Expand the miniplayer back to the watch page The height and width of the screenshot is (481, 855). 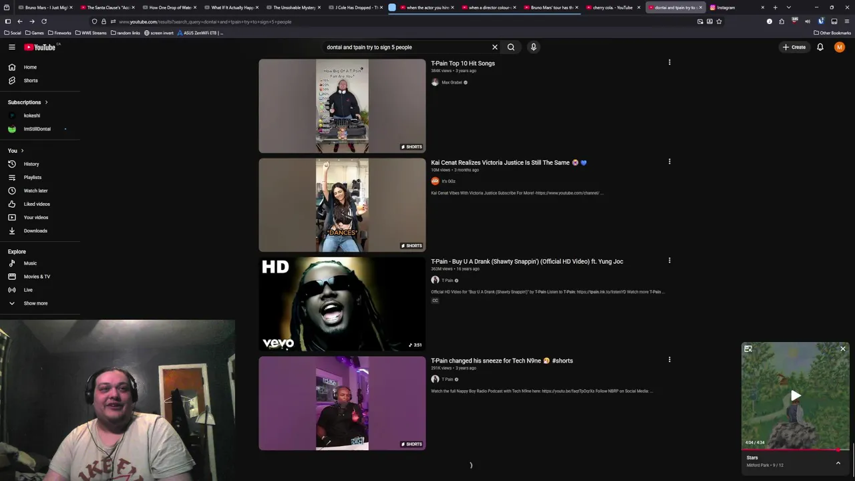click(x=748, y=349)
